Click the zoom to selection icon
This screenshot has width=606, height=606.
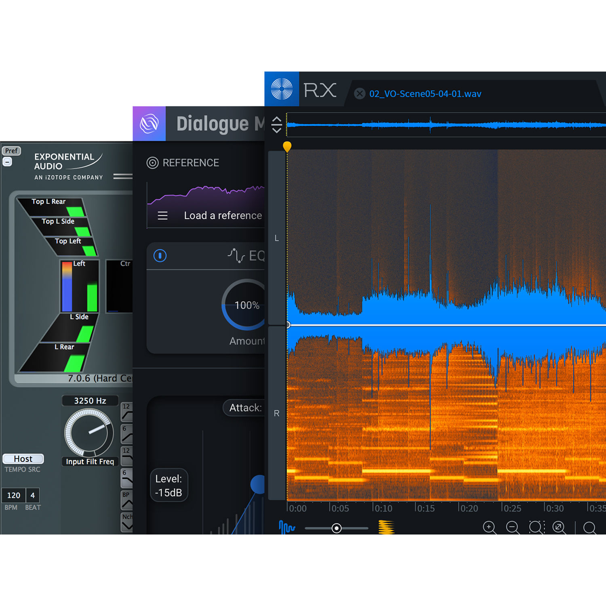coord(537,528)
